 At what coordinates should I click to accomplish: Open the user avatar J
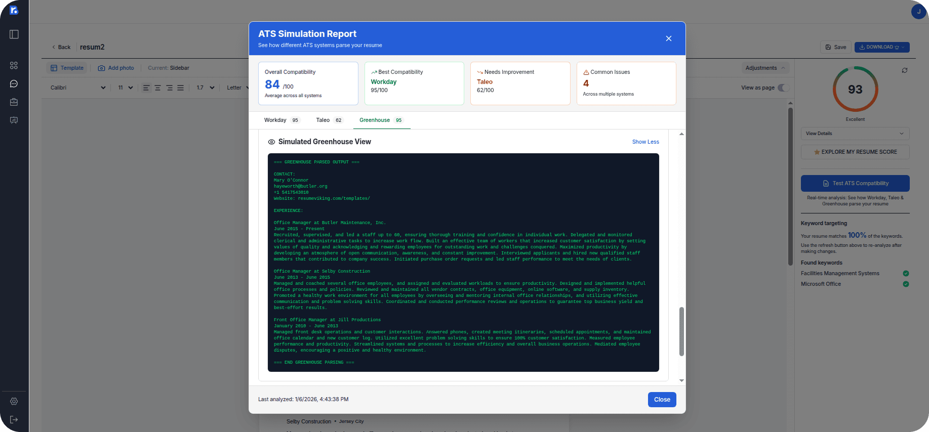(x=918, y=11)
